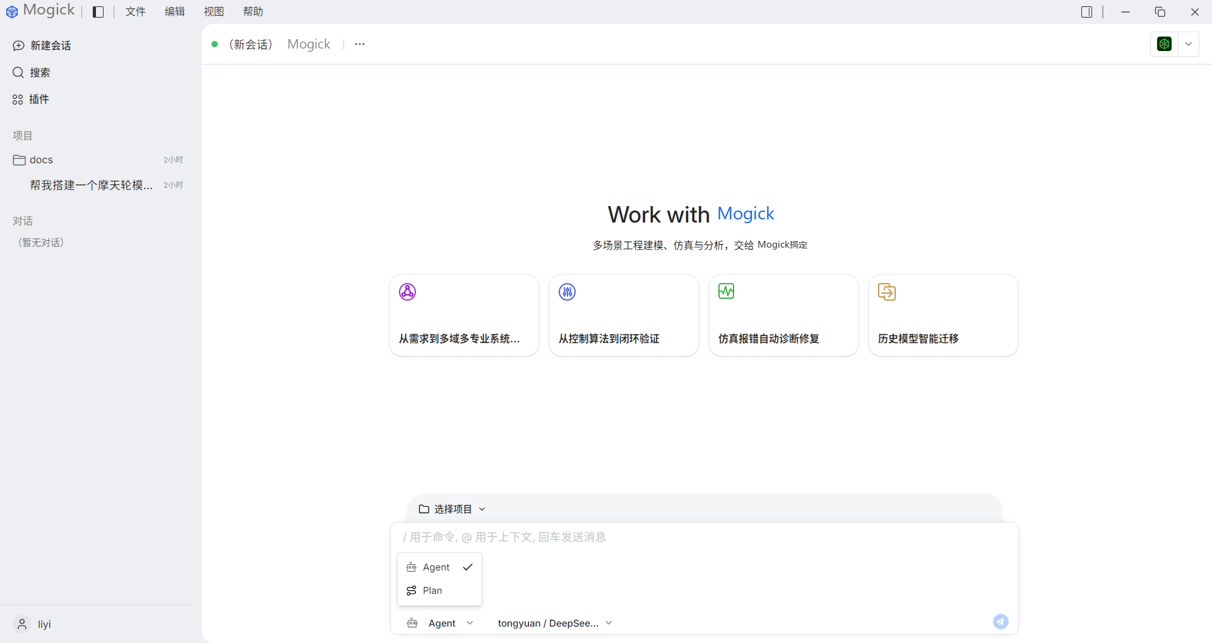Screen dimensions: 1212x643
Task: Click the Mogick link in the heading
Action: point(746,214)
